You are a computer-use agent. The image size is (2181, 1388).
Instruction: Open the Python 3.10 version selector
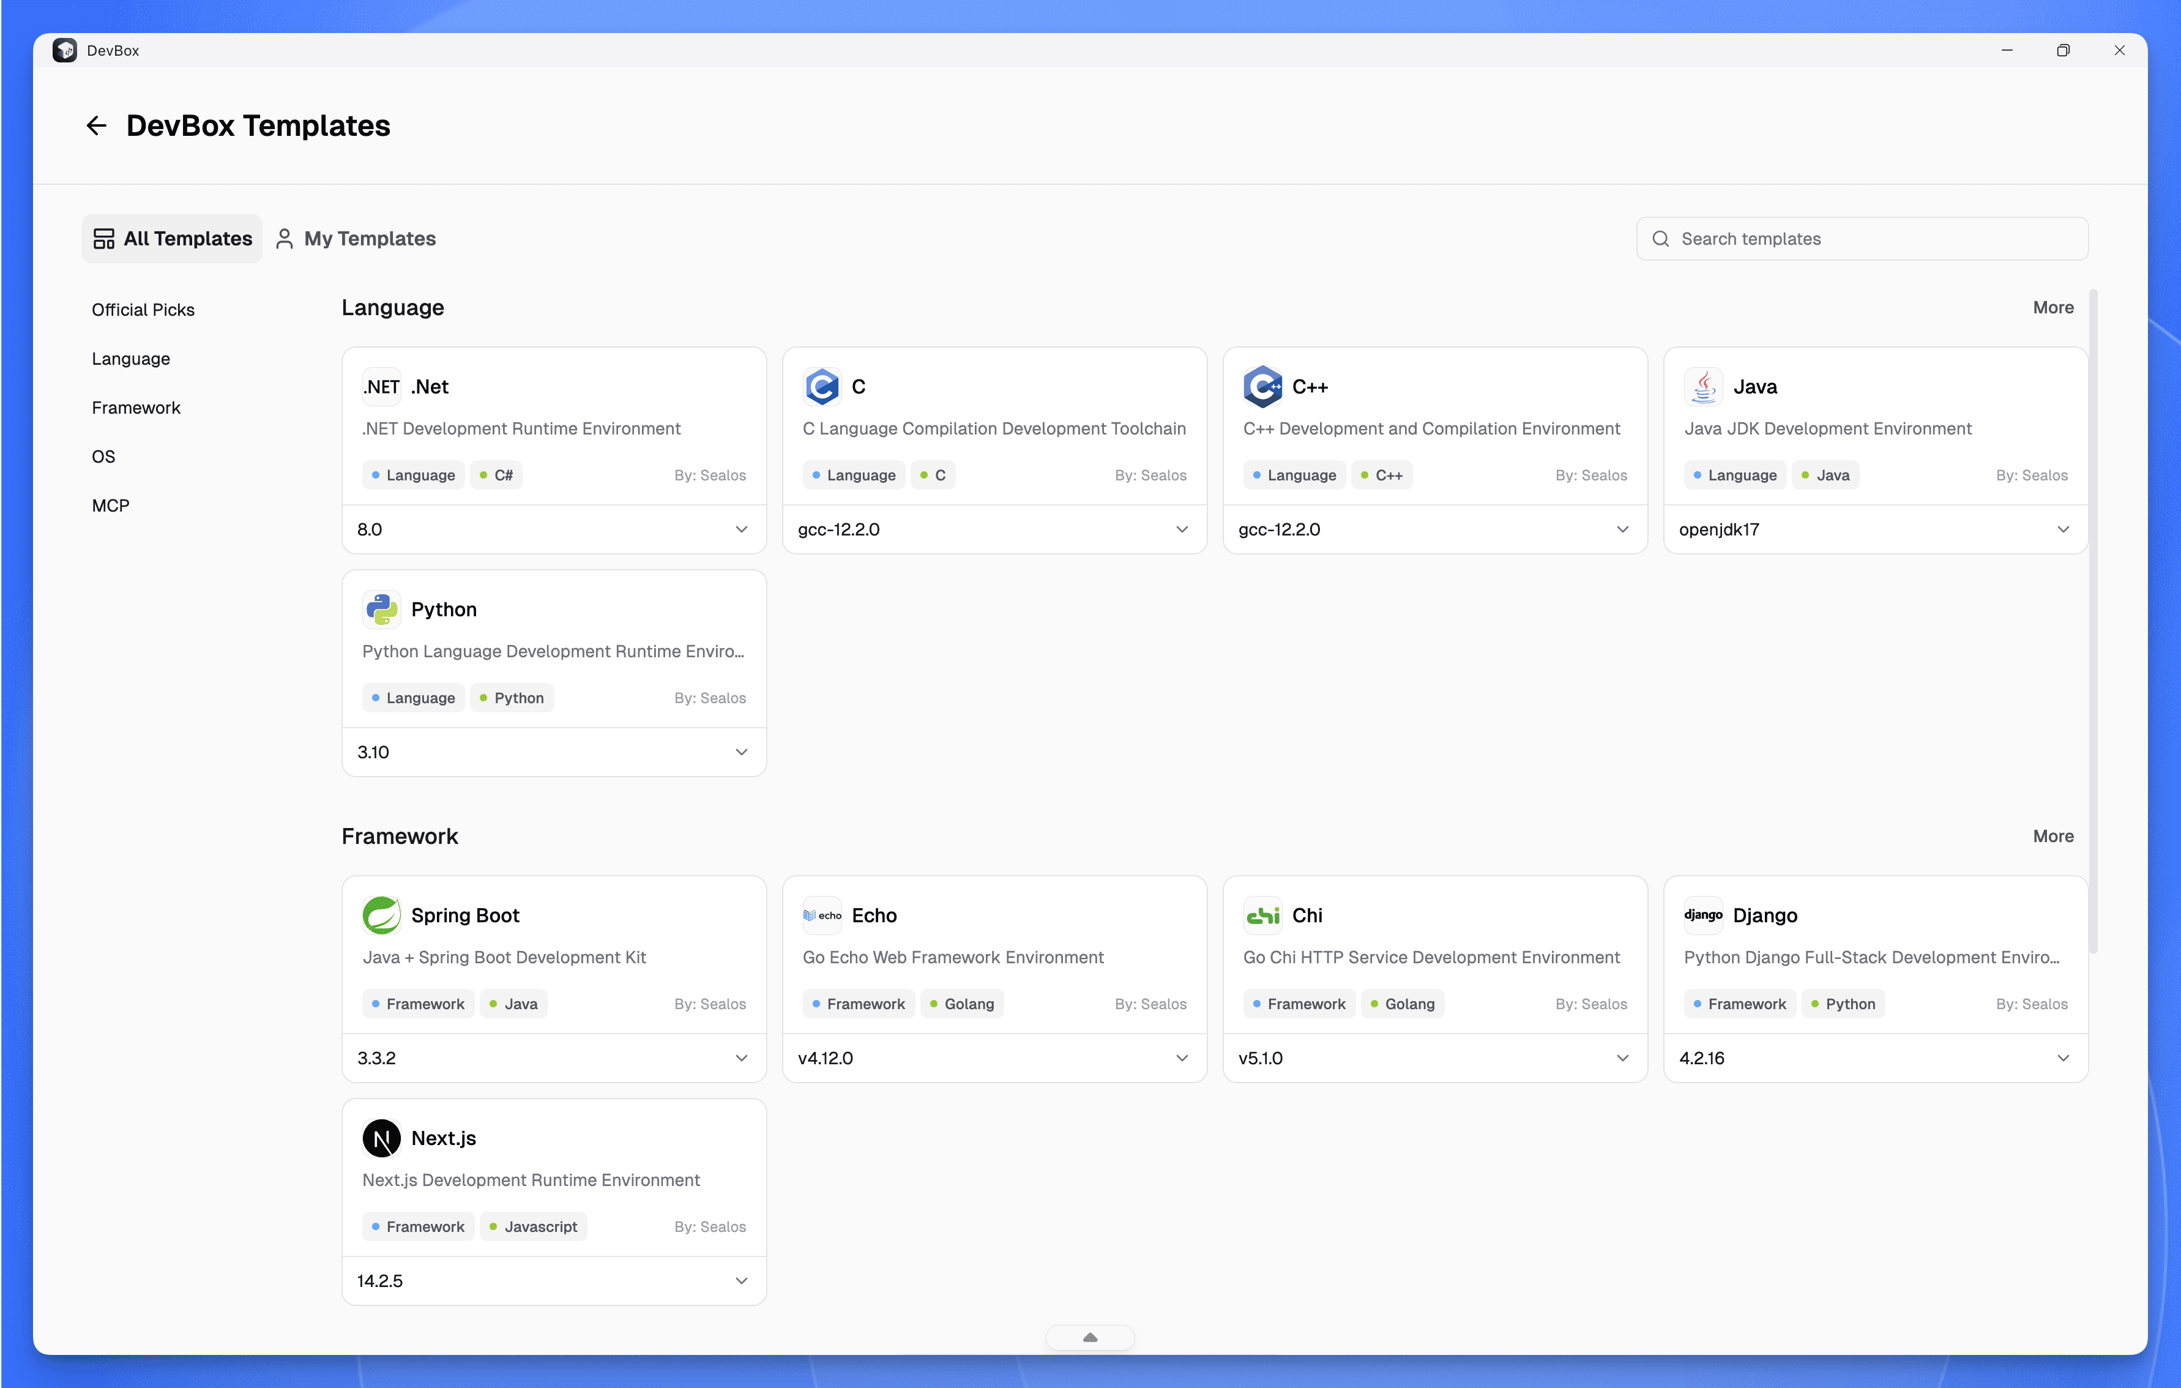(x=553, y=752)
